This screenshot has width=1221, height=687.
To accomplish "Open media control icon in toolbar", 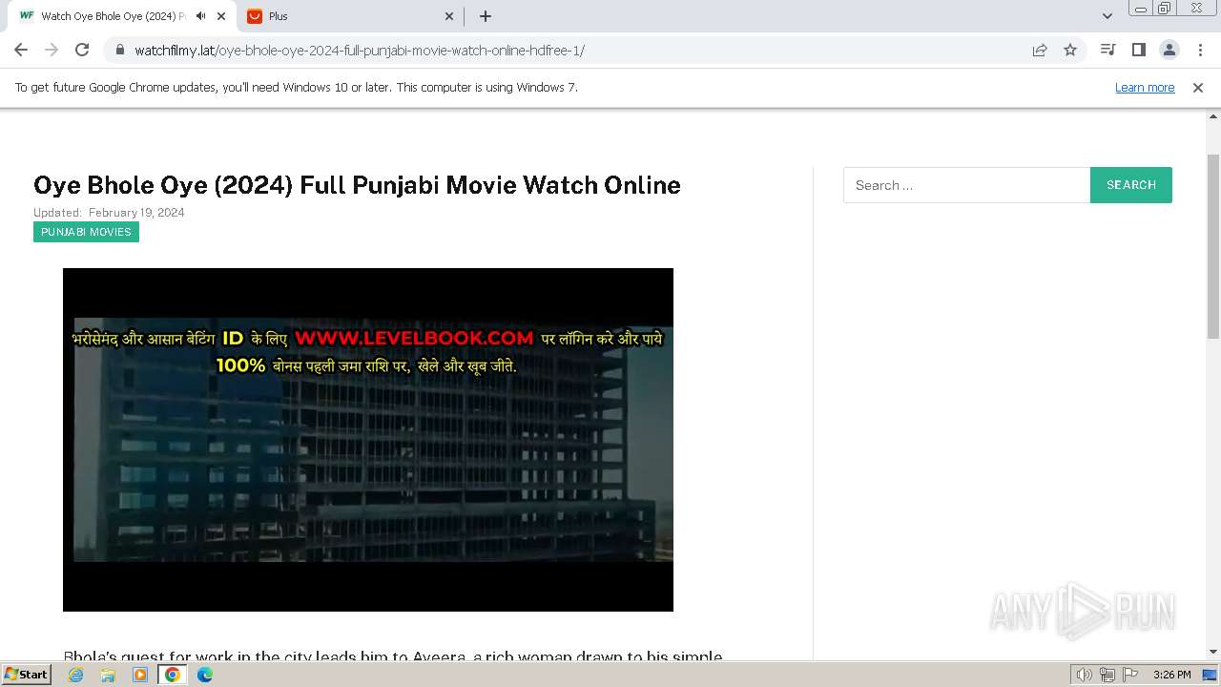I will 1107,50.
